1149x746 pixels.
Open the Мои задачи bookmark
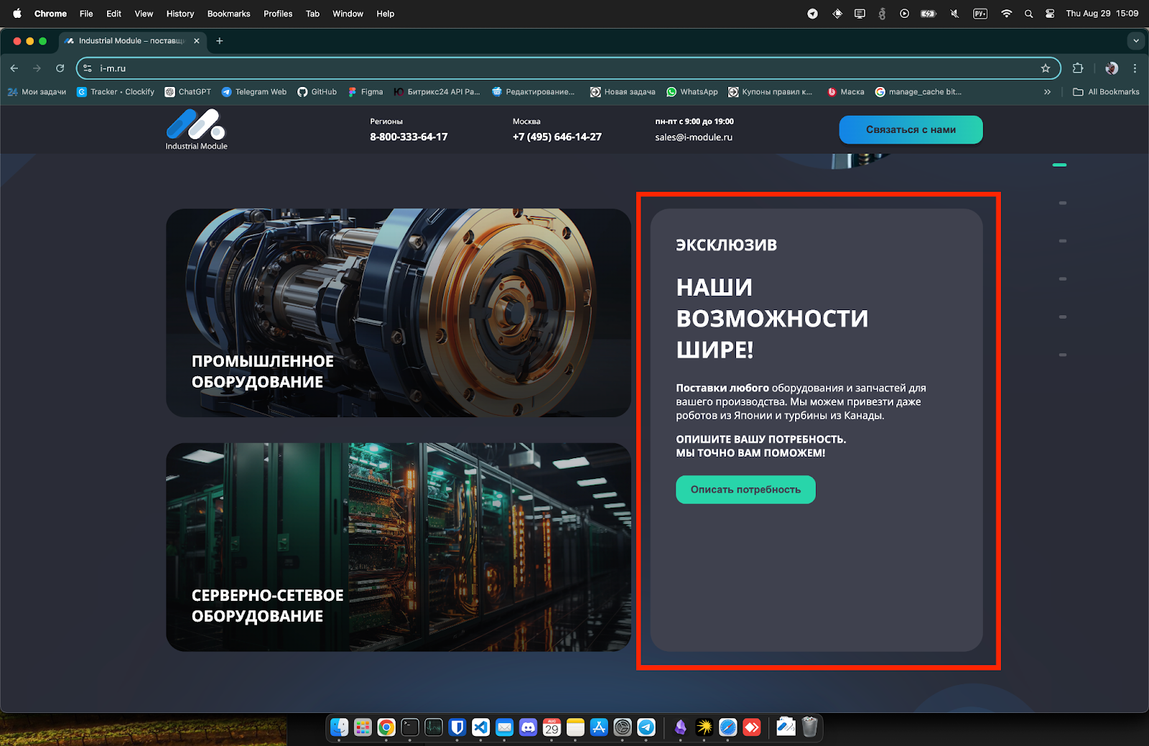[x=37, y=92]
